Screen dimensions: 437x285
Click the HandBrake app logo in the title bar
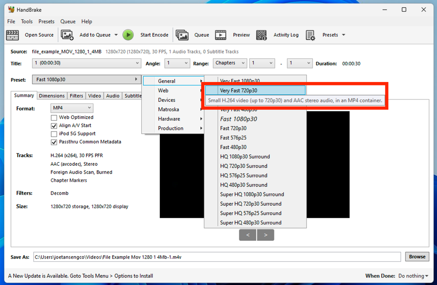[x=11, y=10]
